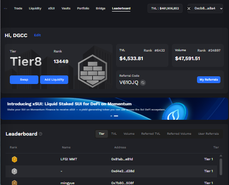This screenshot has width=229, height=185.
Task: Click the TVL value $4,533.81
Action: (131, 58)
